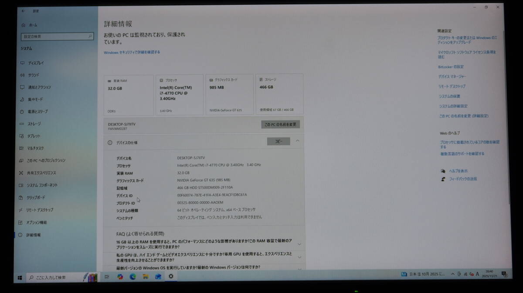Expand the FAQ about 16 GB 以上の RAM
This screenshot has width=523, height=293.
click(x=299, y=244)
